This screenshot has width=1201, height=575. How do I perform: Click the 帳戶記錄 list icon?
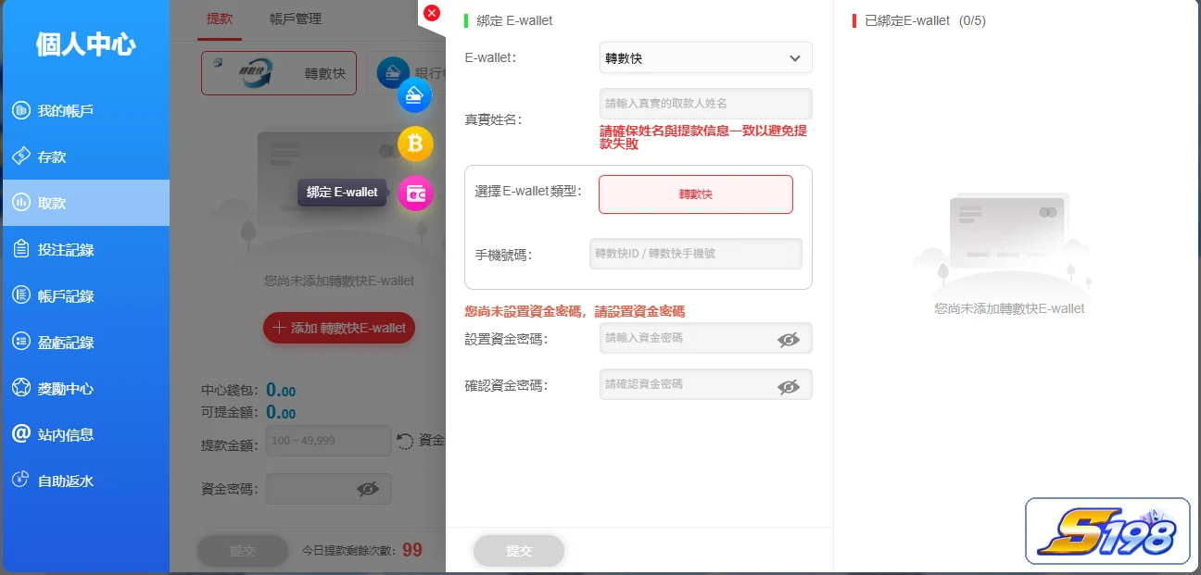(x=20, y=295)
